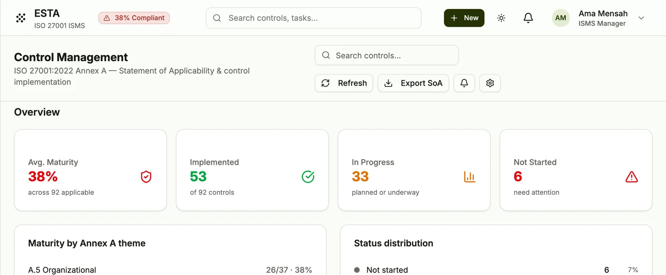Click the magnifier icon in top search
This screenshot has width=666, height=275.
click(217, 18)
